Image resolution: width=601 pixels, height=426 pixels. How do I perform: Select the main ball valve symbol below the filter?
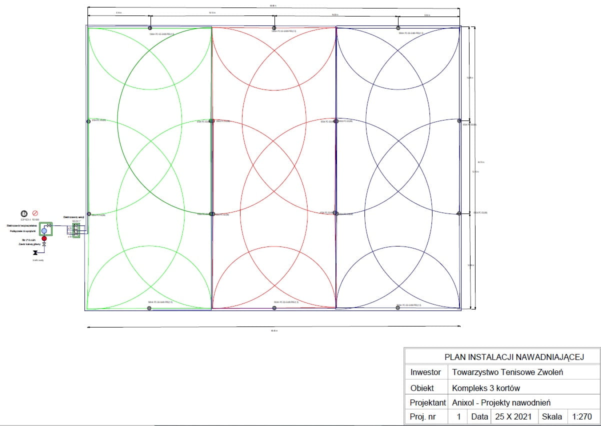44,244
